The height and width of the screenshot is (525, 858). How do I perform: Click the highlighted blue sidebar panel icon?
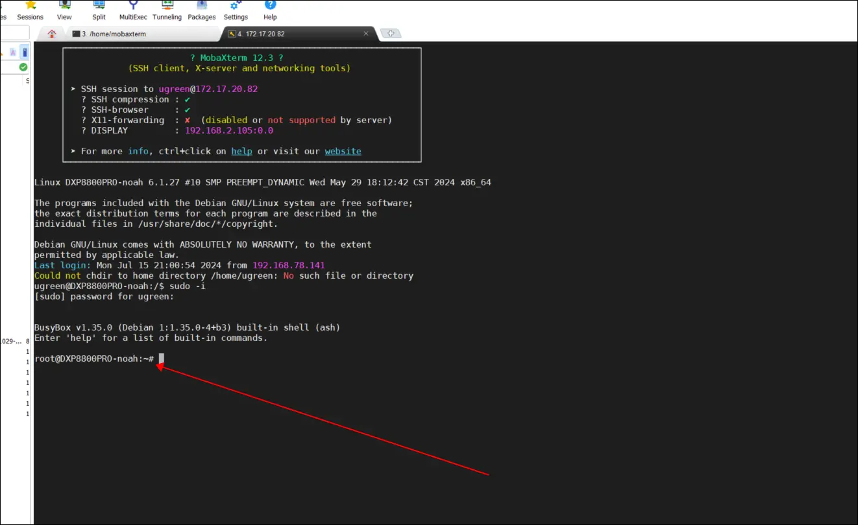point(25,52)
